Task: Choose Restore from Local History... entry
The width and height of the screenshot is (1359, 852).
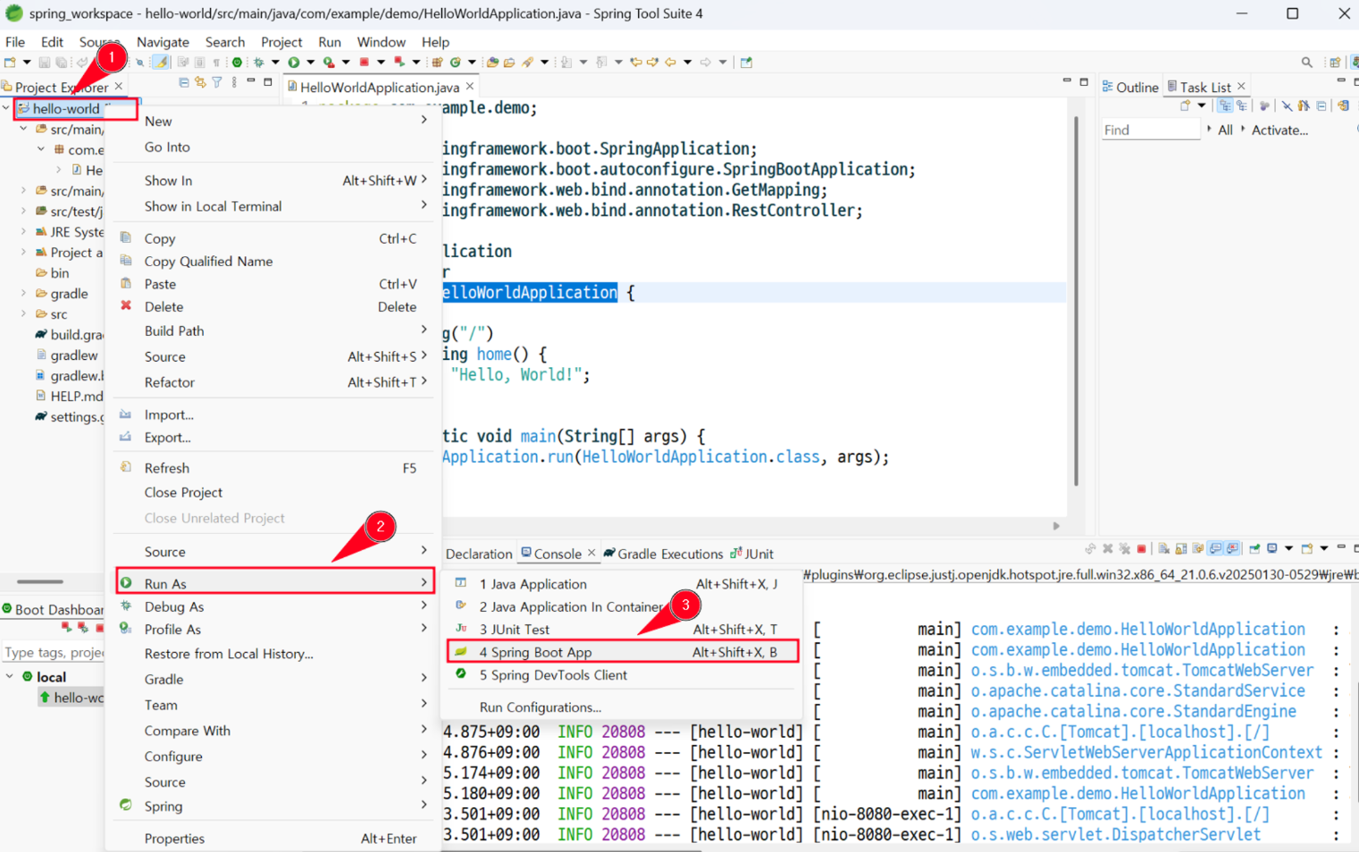Action: point(275,654)
